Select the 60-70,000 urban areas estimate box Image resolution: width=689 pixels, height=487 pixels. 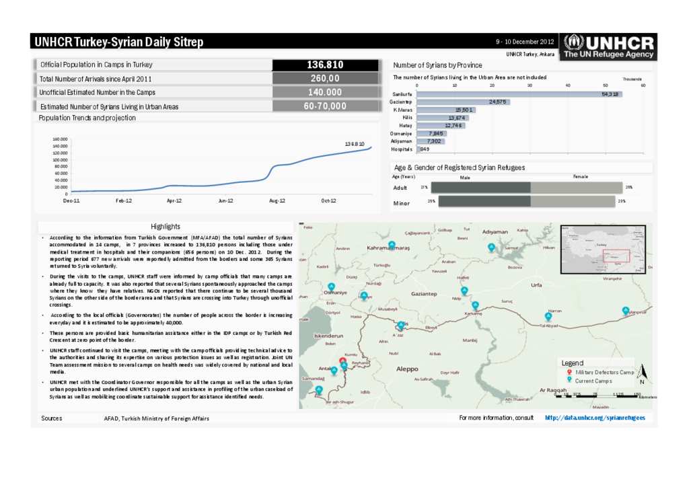(x=325, y=106)
